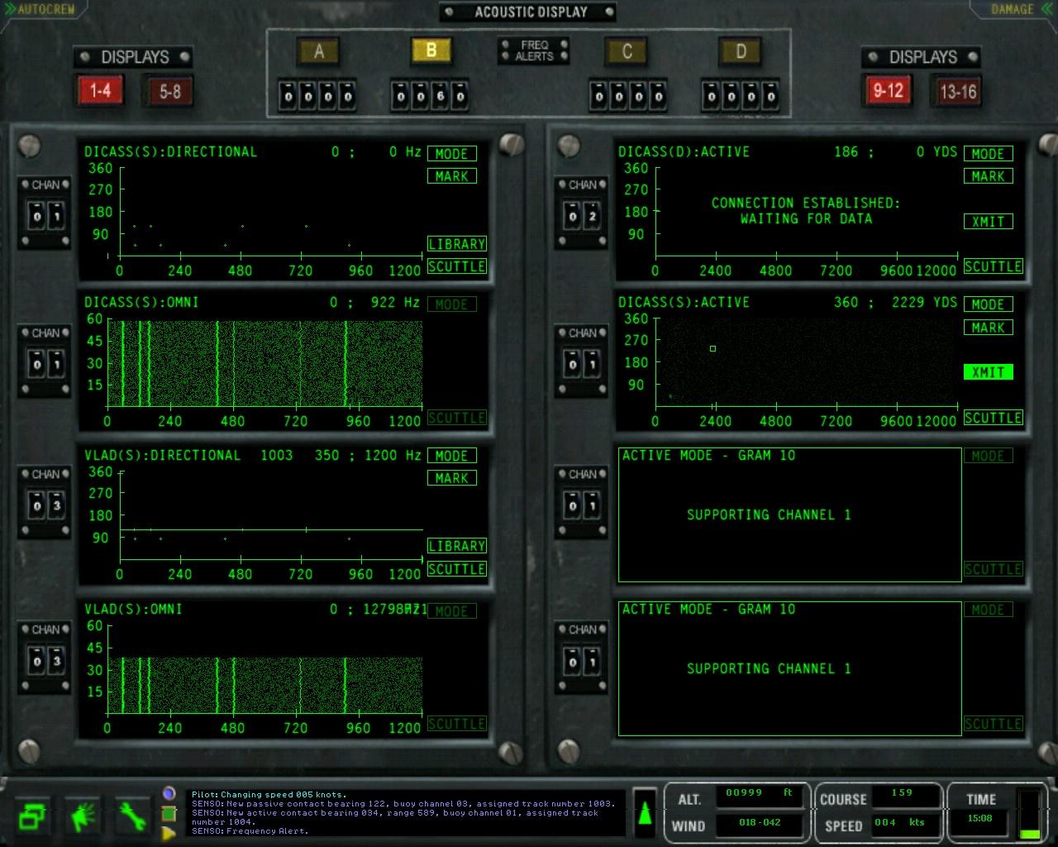The width and height of the screenshot is (1058, 847).
Task: Click the blue globe icon beside message log
Action: tap(169, 793)
